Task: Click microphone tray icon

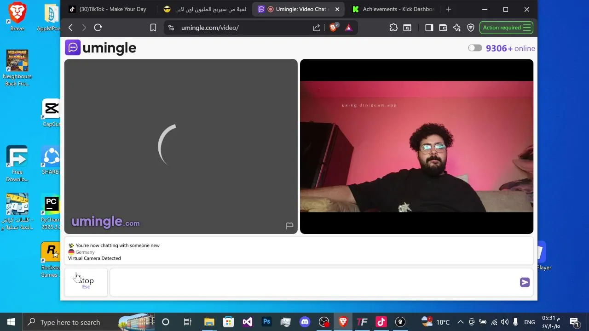Action: tap(515, 322)
